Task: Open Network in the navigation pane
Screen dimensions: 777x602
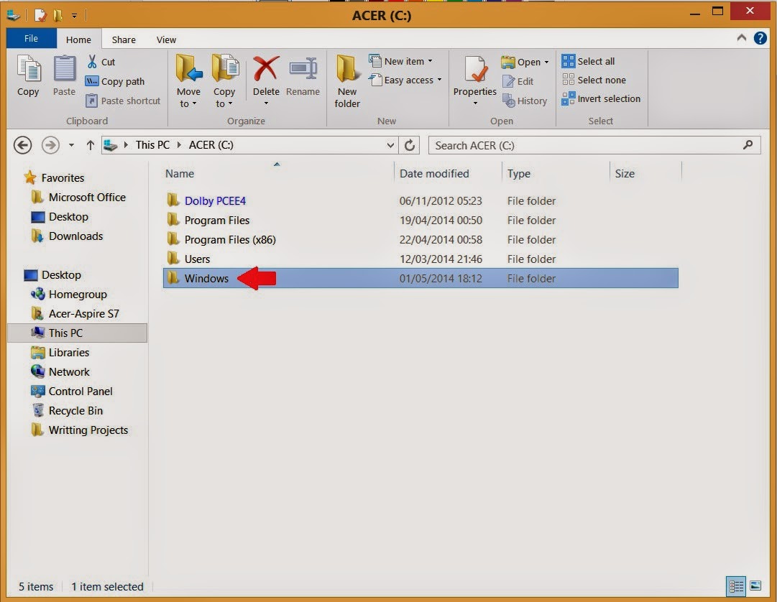Action: coord(60,371)
